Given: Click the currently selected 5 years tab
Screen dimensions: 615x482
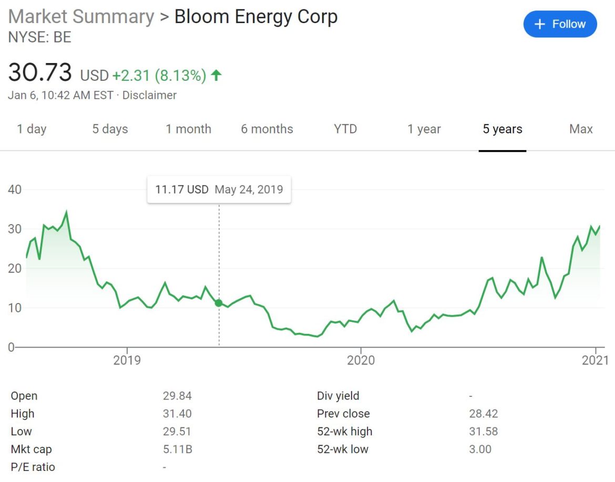Looking at the screenshot, I should click(502, 129).
